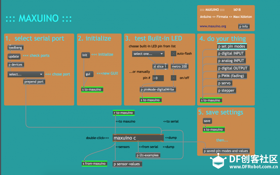
Task: Open the p info subpatch
Action: [x=244, y=26]
